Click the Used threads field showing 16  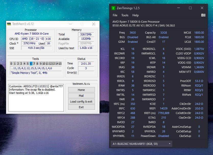pos(48,43)
